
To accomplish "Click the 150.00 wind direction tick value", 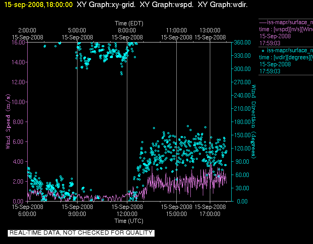I will point(242,135).
